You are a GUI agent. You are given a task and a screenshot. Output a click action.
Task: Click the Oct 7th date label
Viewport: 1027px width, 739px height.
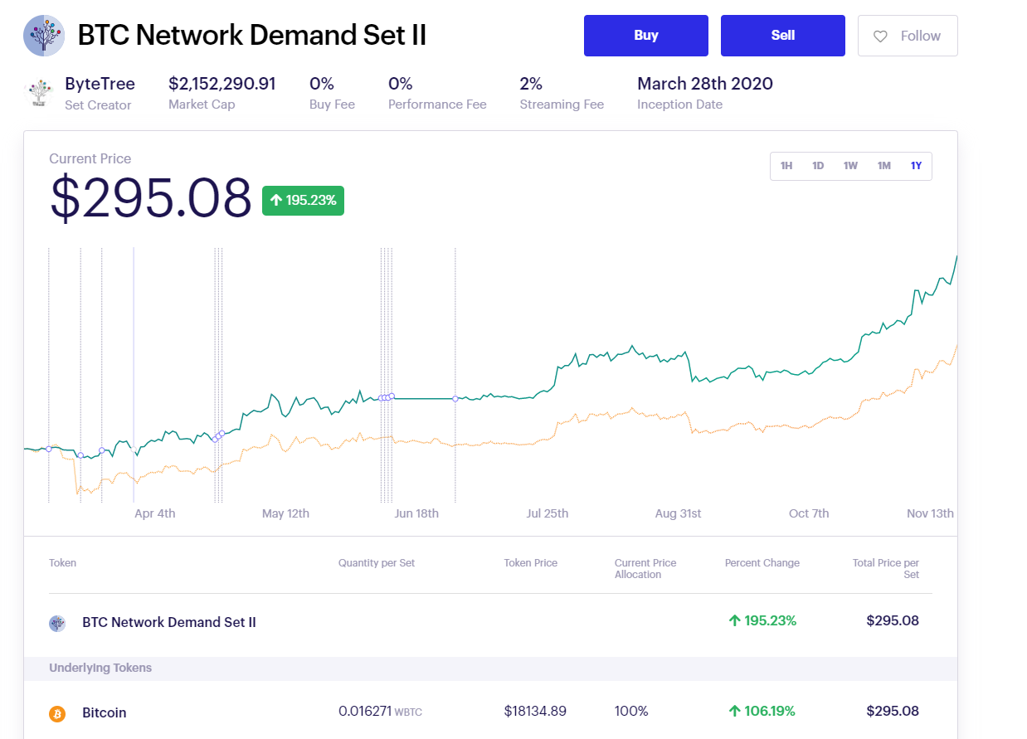pos(809,513)
